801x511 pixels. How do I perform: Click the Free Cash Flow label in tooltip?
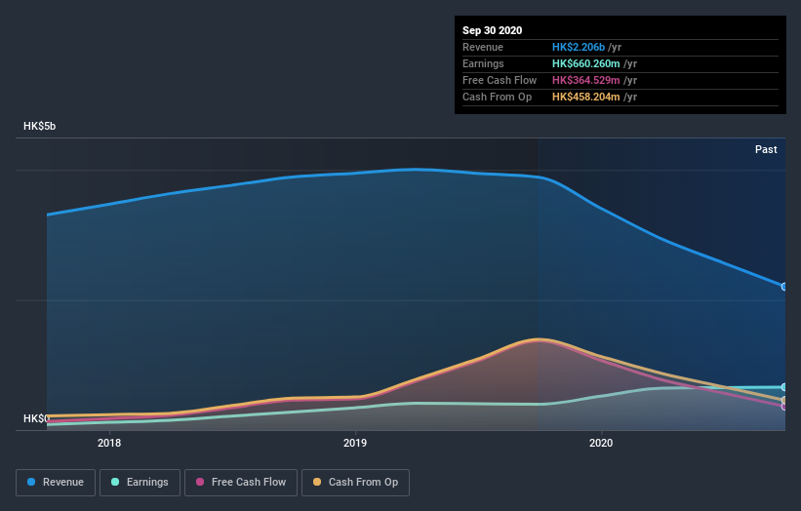500,80
